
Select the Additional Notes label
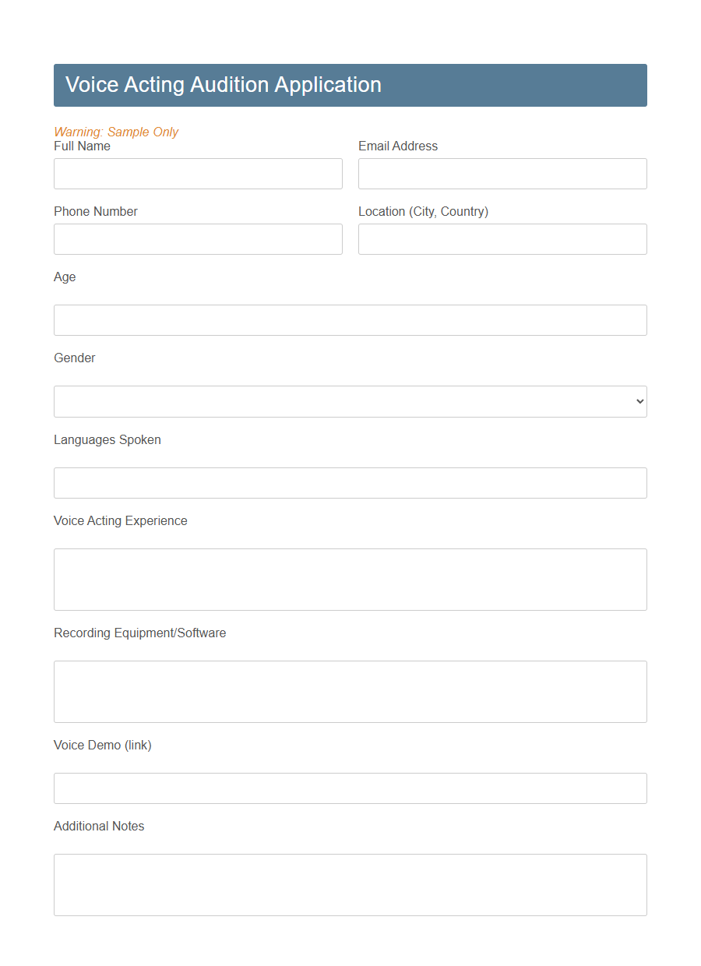tap(99, 826)
